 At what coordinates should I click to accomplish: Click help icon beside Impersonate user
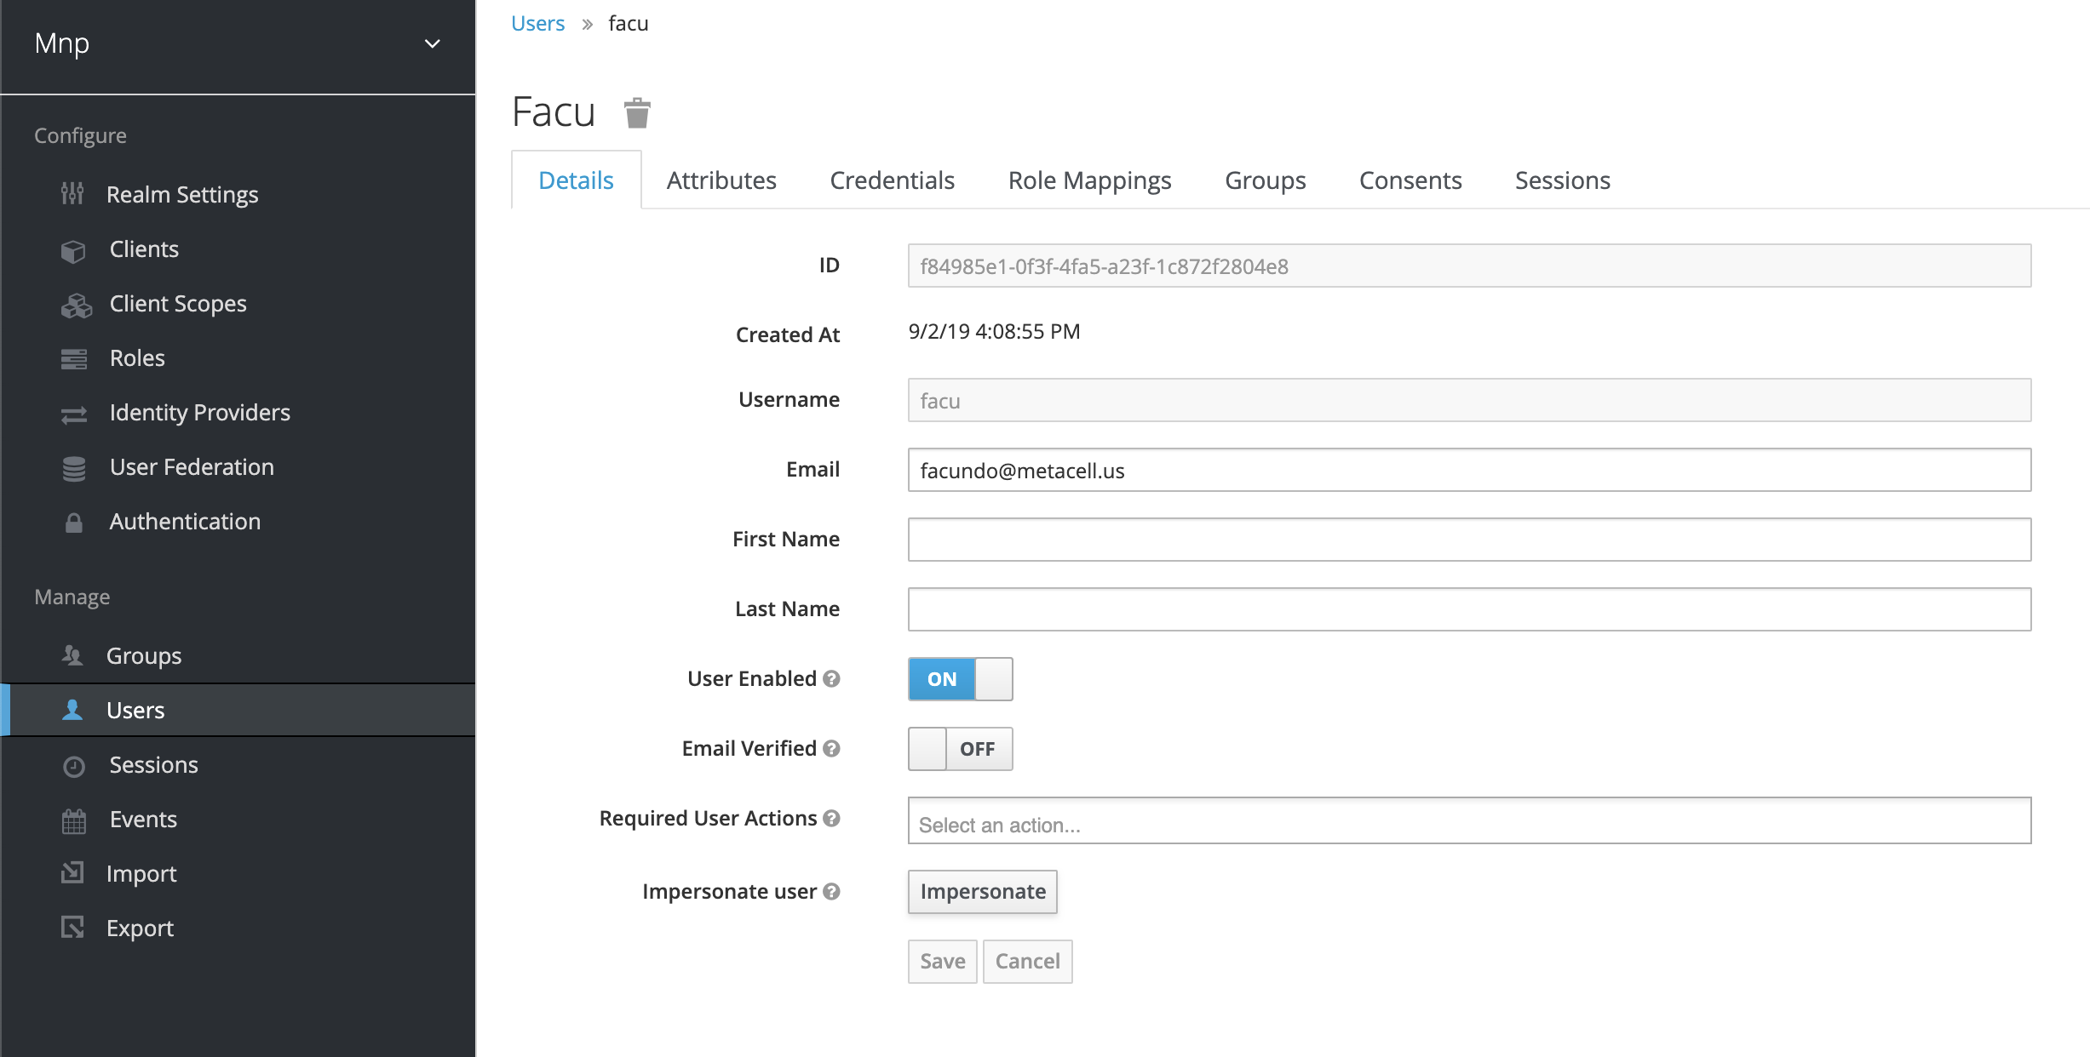click(x=832, y=891)
